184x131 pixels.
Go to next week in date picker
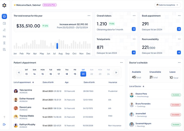click(116, 72)
